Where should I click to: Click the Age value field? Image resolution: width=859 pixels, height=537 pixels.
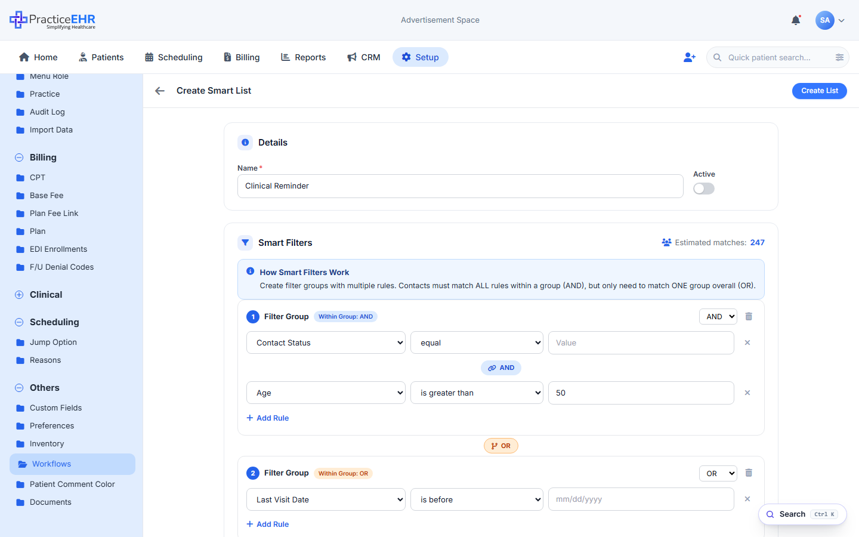coord(641,393)
